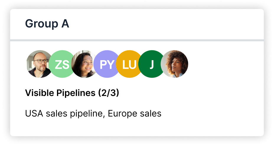Select the orange LU member avatar
Image resolution: width=274 pixels, height=152 pixels.
coord(129,64)
